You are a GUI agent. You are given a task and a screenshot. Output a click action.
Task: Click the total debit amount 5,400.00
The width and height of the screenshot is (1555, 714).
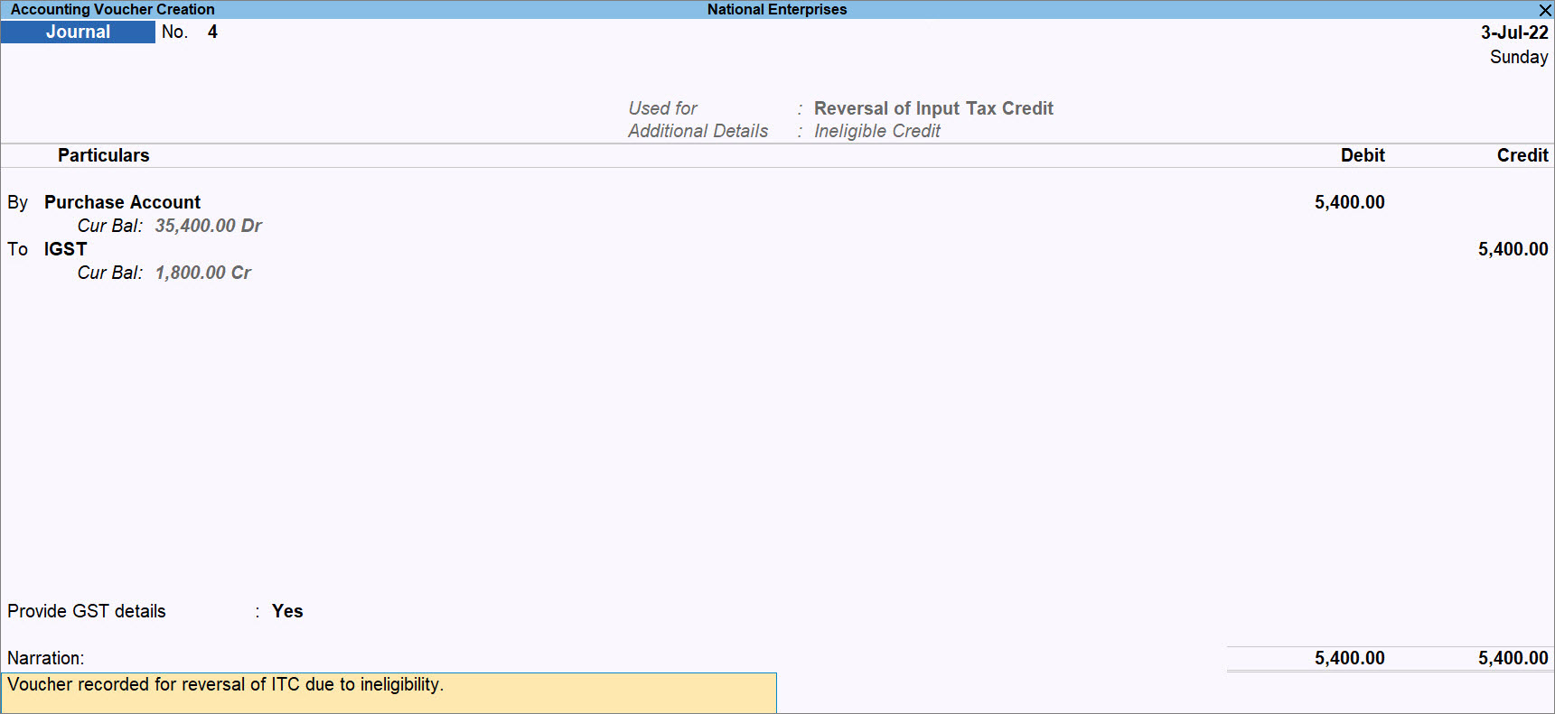1349,658
